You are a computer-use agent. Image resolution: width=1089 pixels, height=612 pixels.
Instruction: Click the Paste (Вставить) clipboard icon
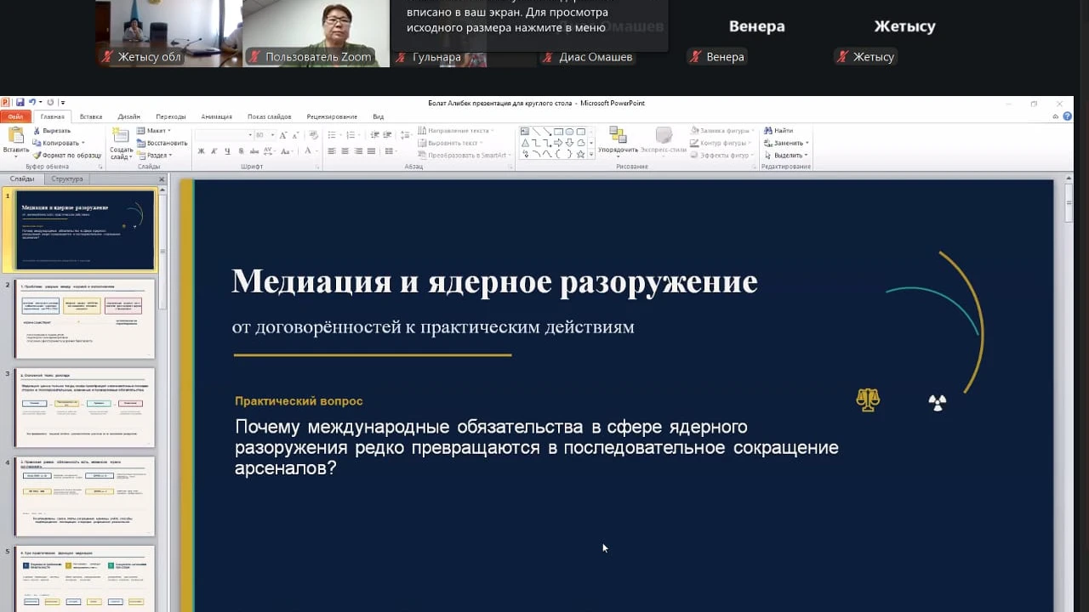(15, 134)
